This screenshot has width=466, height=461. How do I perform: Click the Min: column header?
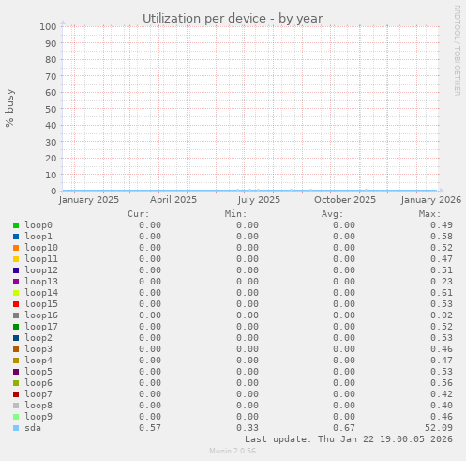pos(235,214)
